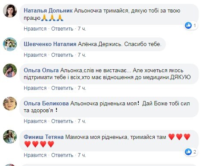The image size is (209, 166).
Task: Click the name link Шевченко Наталия
Action: click(50, 44)
